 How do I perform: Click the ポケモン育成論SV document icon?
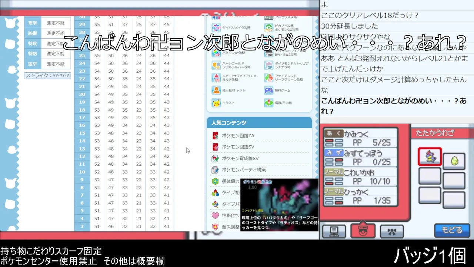point(215,158)
